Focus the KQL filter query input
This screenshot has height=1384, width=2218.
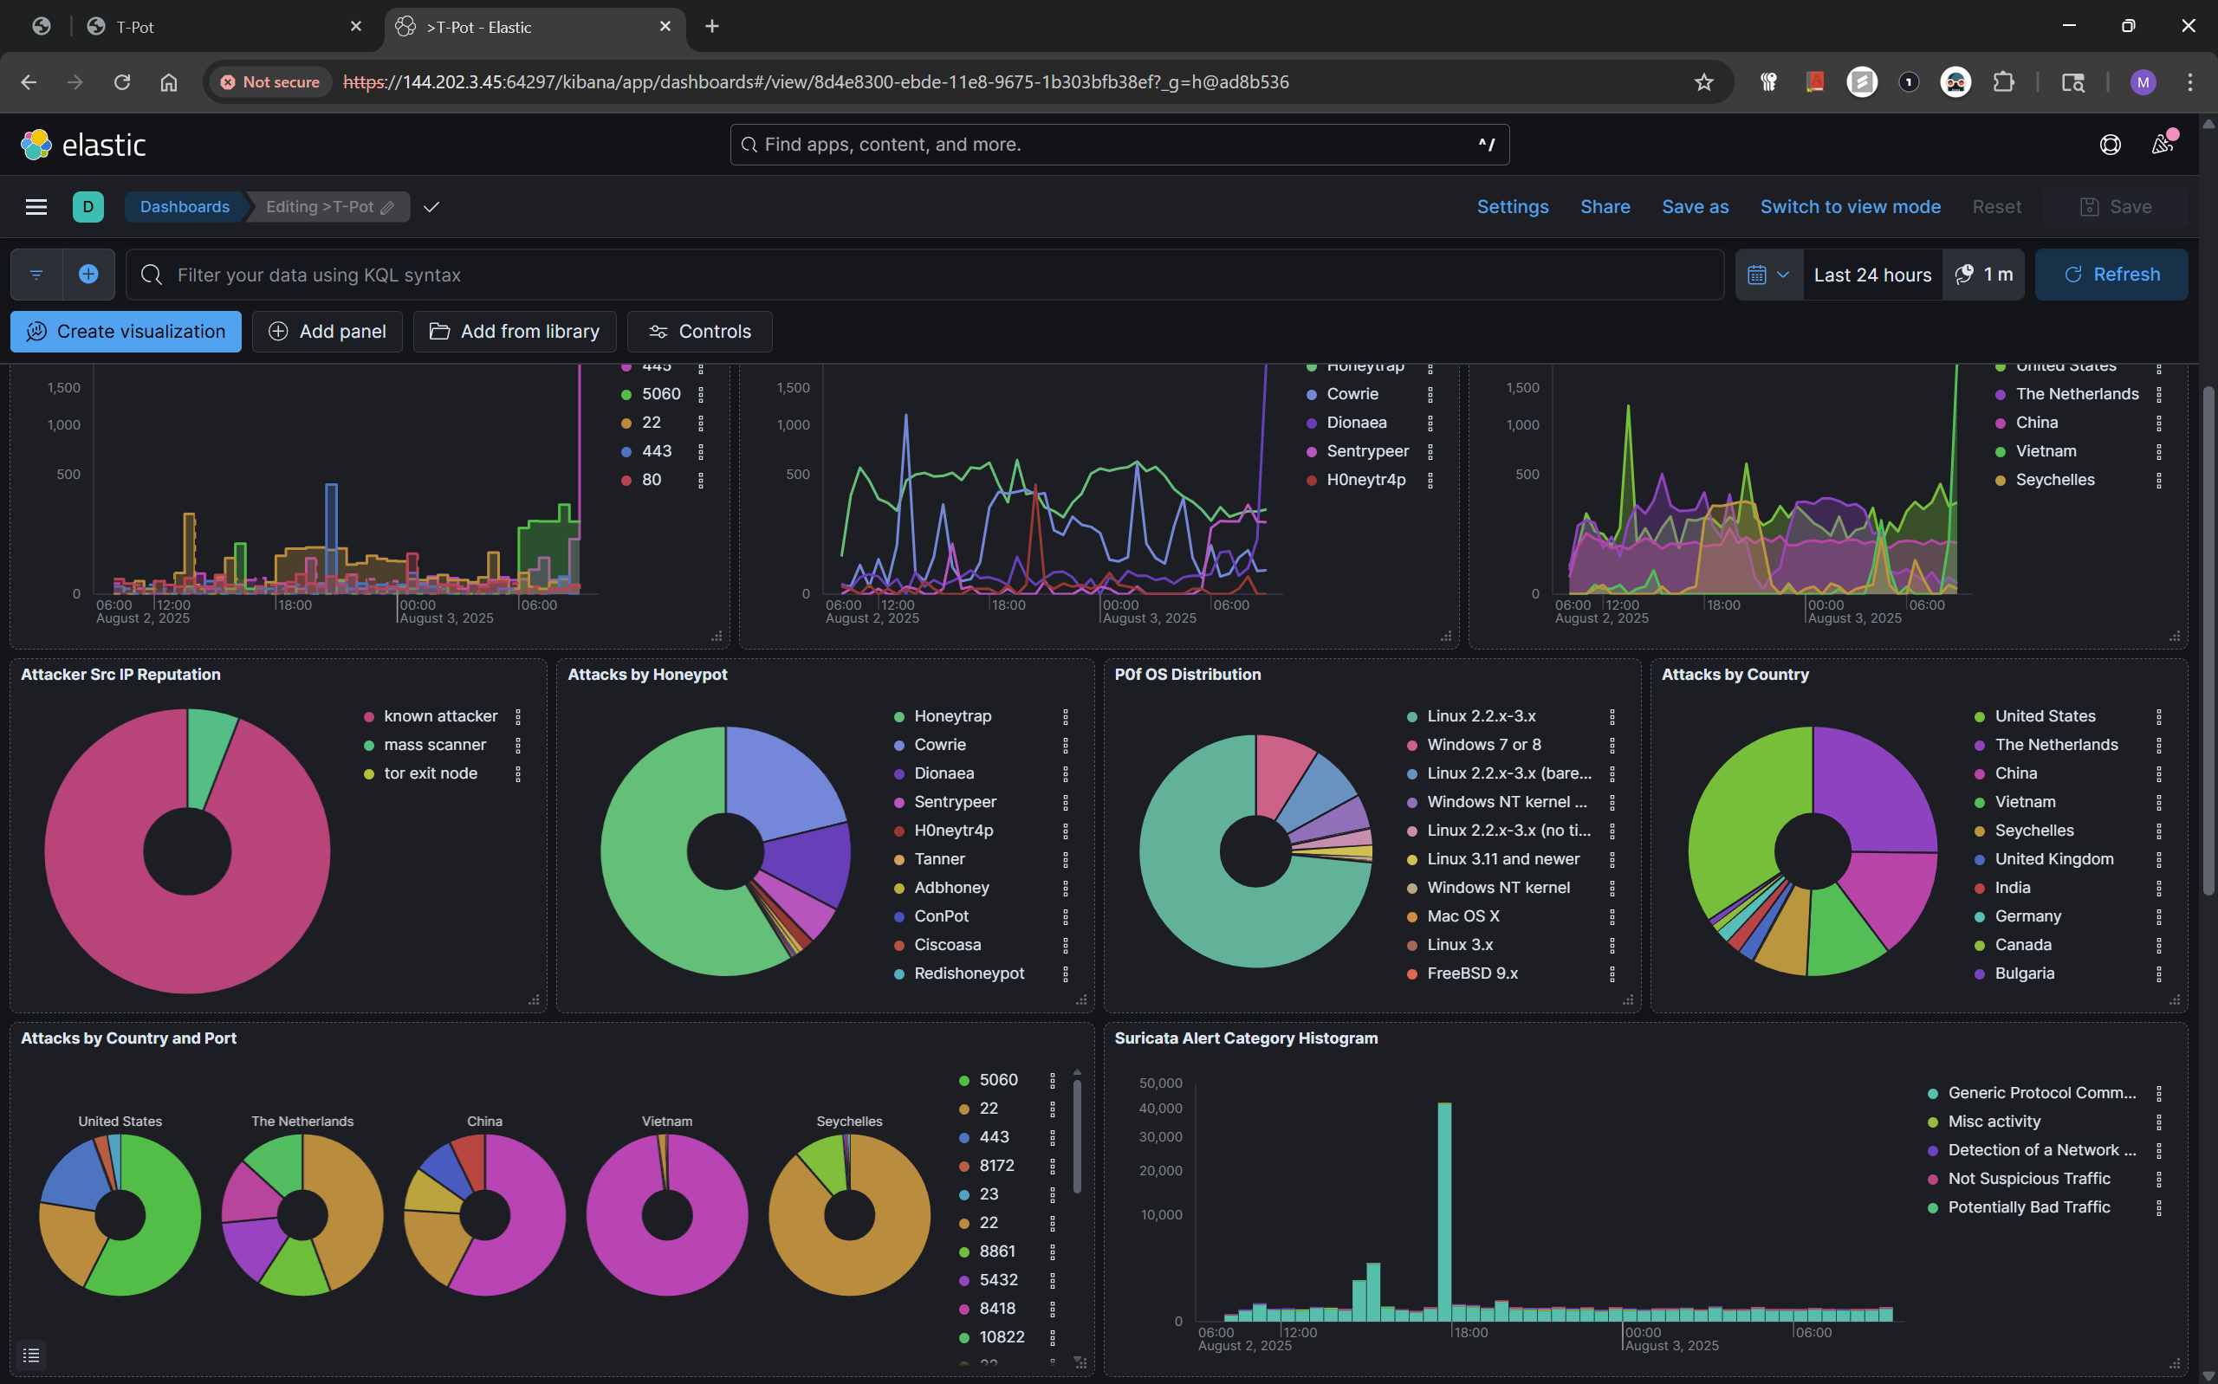(924, 275)
